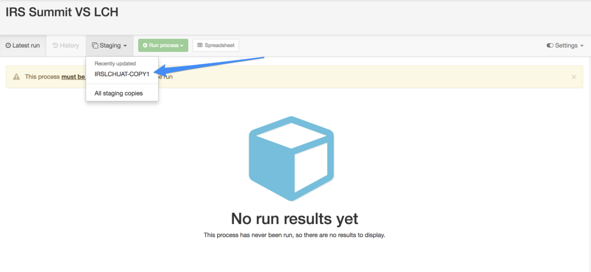Open the Latest run tab
Viewport: 591px width, 272px height.
pos(23,46)
